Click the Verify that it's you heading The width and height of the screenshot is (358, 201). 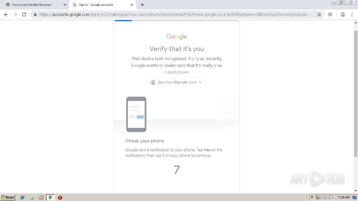(x=177, y=49)
